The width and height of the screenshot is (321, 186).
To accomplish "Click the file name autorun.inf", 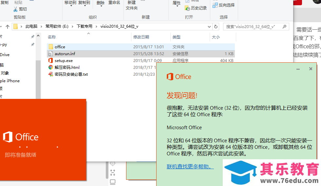I will click(x=65, y=54).
